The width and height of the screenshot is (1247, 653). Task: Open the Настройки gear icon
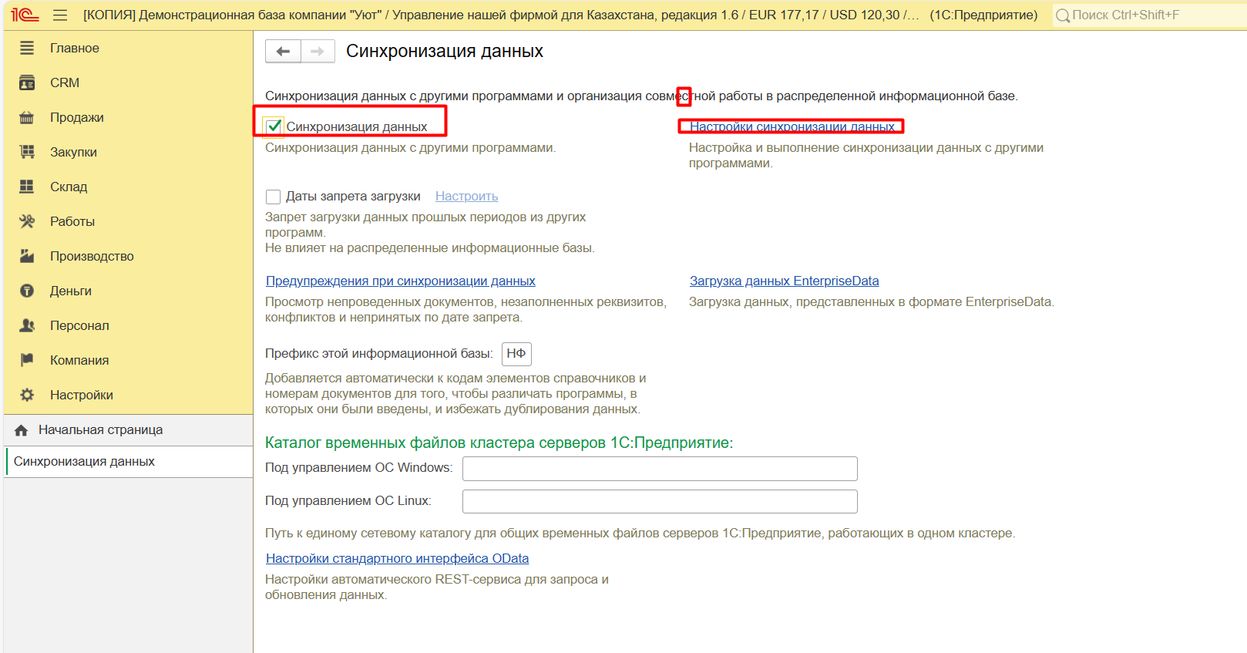pos(27,395)
